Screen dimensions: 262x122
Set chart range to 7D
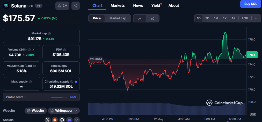click(x=207, y=18)
